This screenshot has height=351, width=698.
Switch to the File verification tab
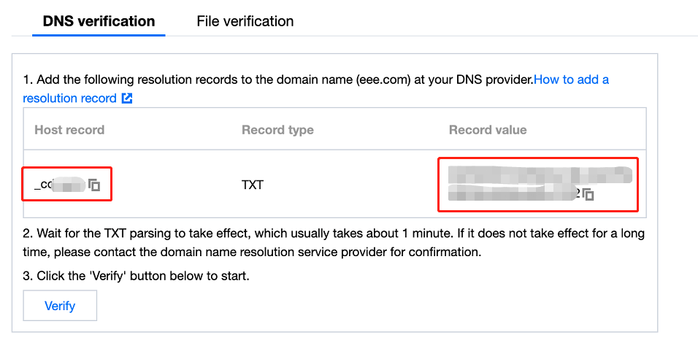coord(245,21)
